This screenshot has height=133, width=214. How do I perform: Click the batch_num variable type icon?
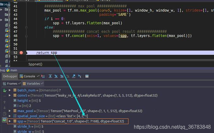pos(15,90)
